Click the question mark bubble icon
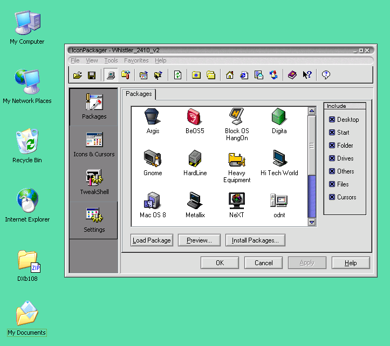Image resolution: width=390 pixels, height=346 pixels. [326, 75]
